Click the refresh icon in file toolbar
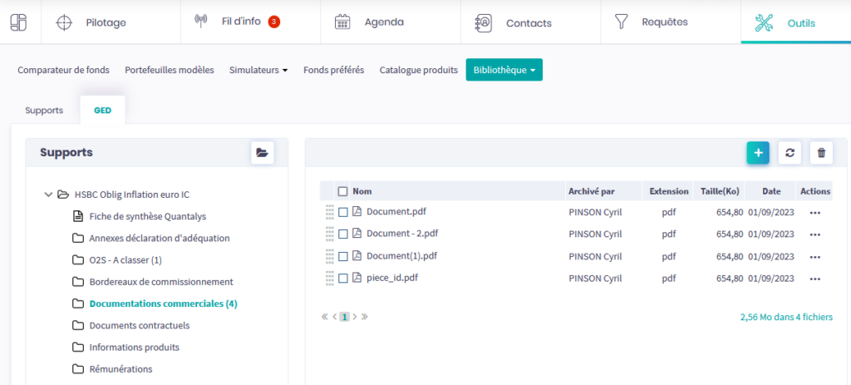 click(790, 153)
